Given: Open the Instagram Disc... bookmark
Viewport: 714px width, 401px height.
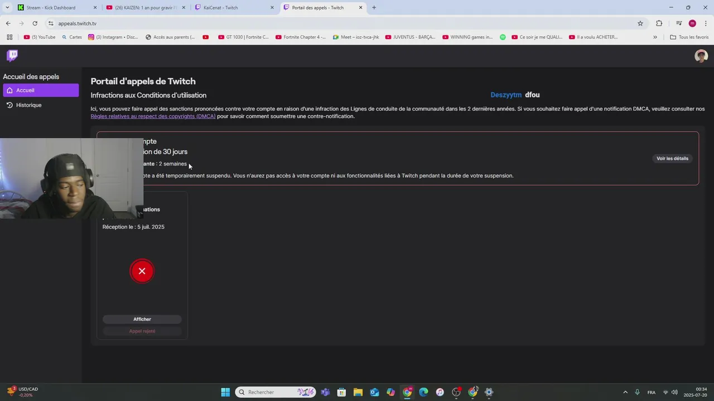Looking at the screenshot, I should coord(113,37).
